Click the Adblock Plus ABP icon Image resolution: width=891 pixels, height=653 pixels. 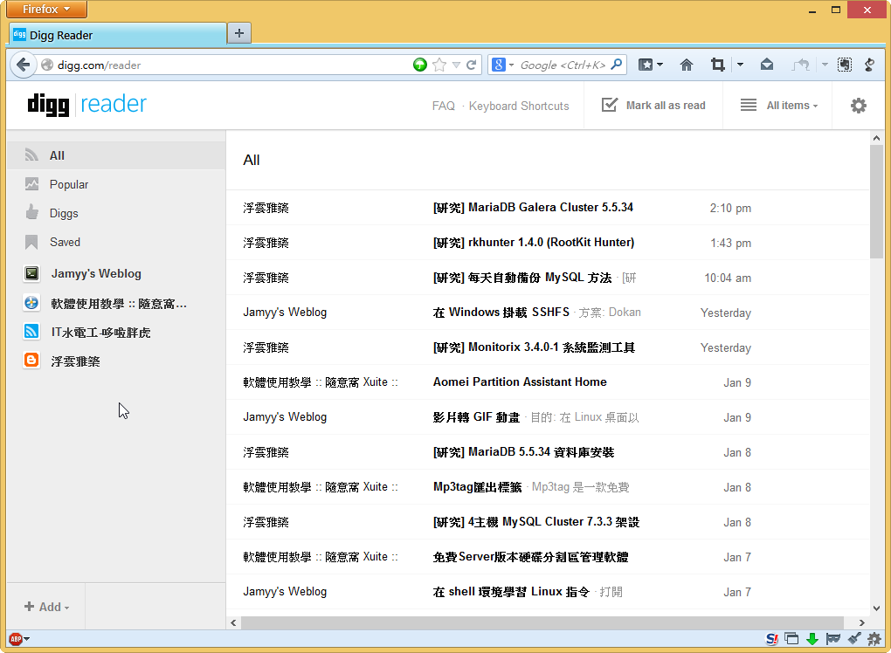[x=16, y=639]
